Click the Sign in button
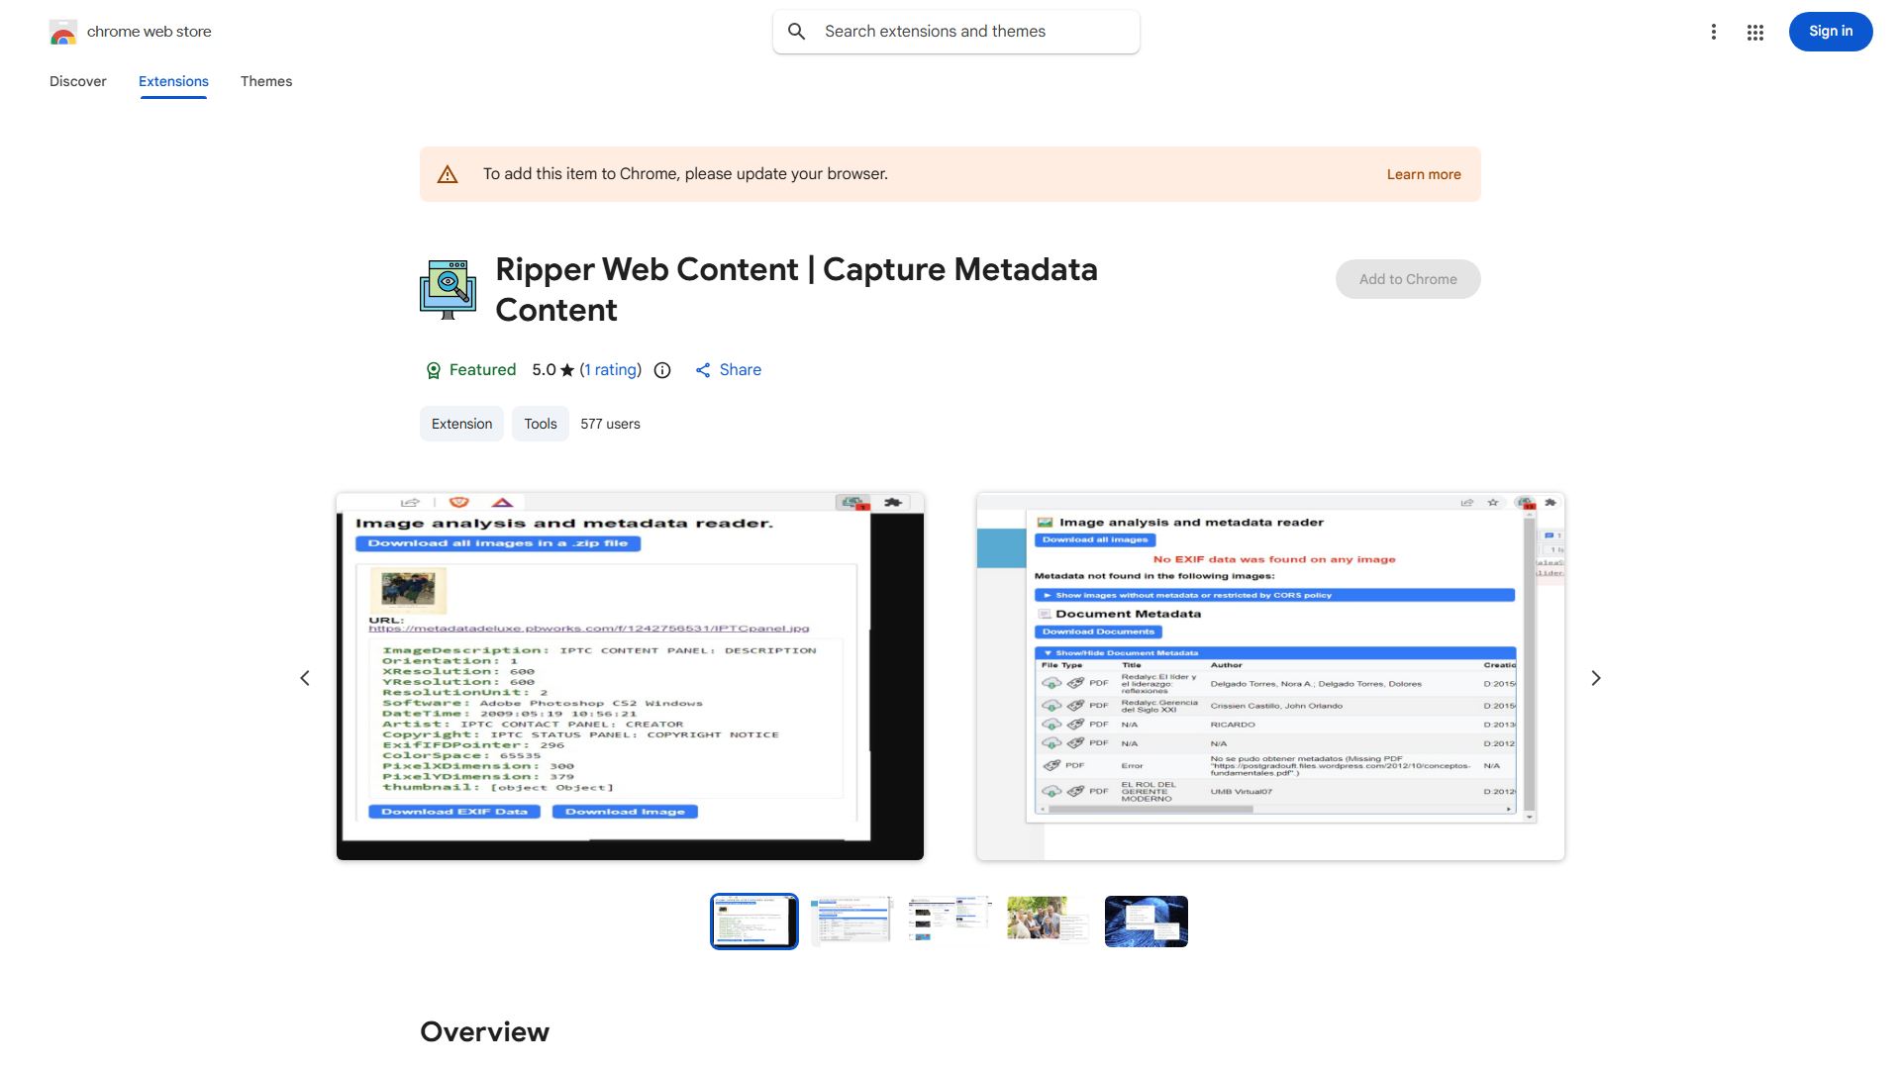This screenshot has width=1901, height=1069. pos(1830,31)
